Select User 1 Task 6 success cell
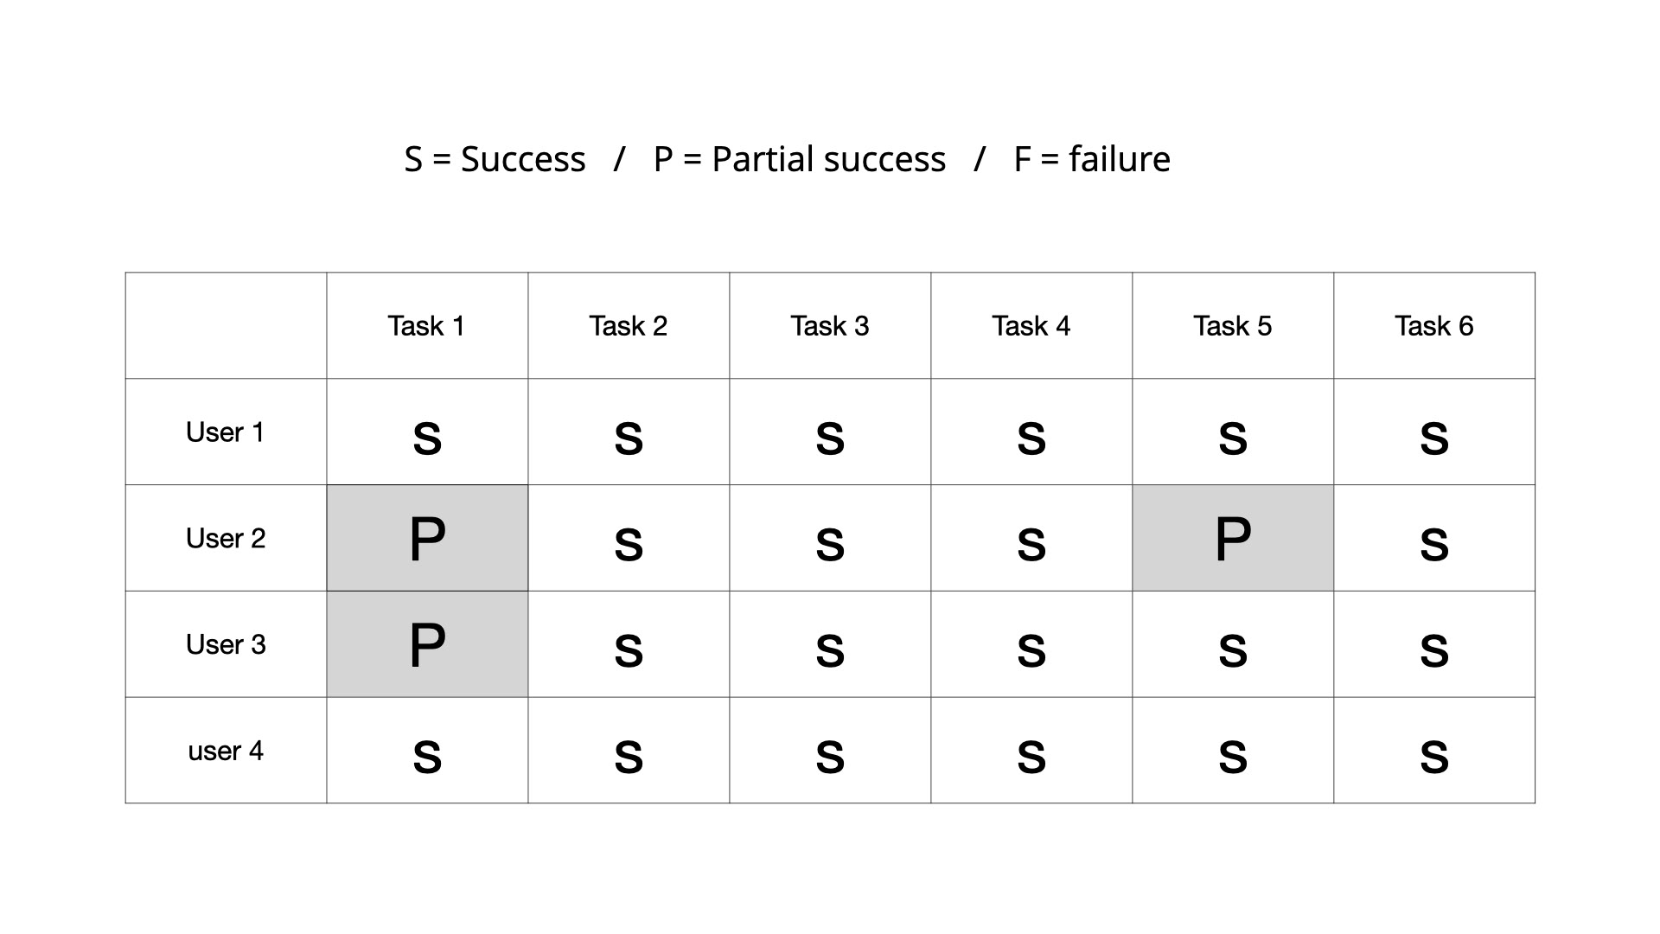Viewport: 1660px width, 934px height. tap(1434, 432)
